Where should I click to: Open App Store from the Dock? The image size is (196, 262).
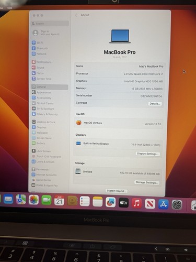[164, 204]
